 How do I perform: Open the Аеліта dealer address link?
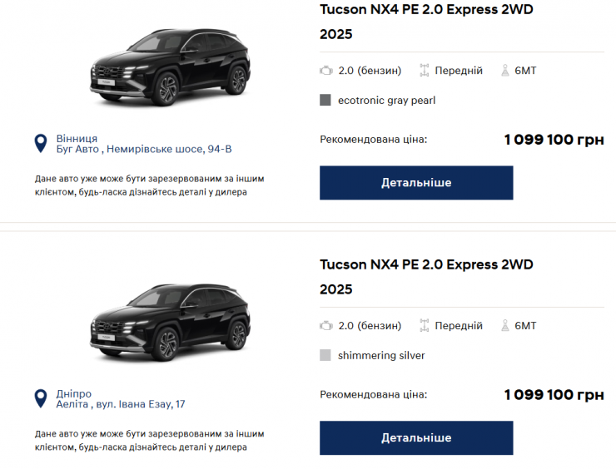pos(121,405)
